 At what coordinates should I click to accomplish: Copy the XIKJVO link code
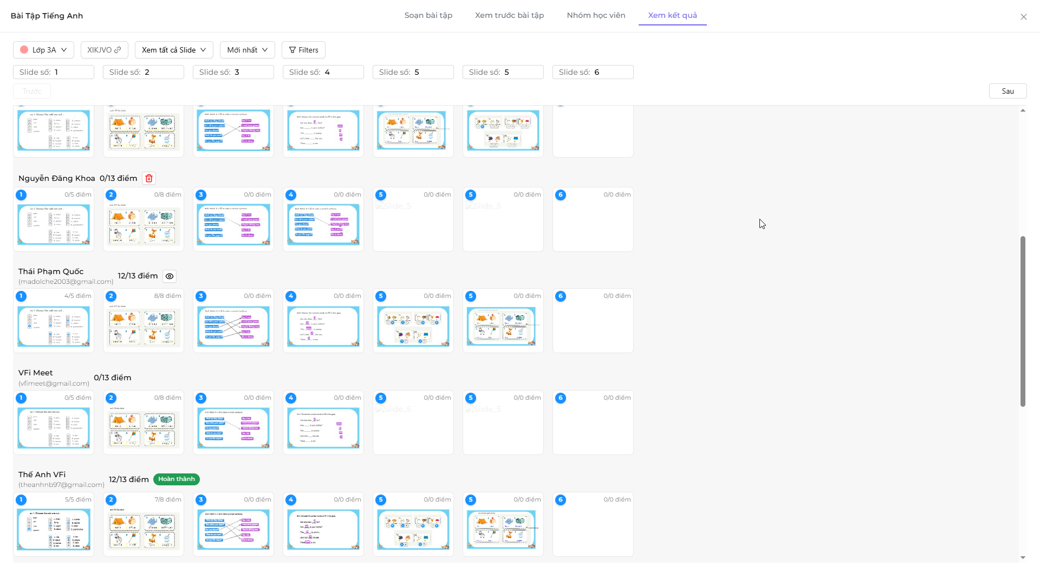[105, 50]
